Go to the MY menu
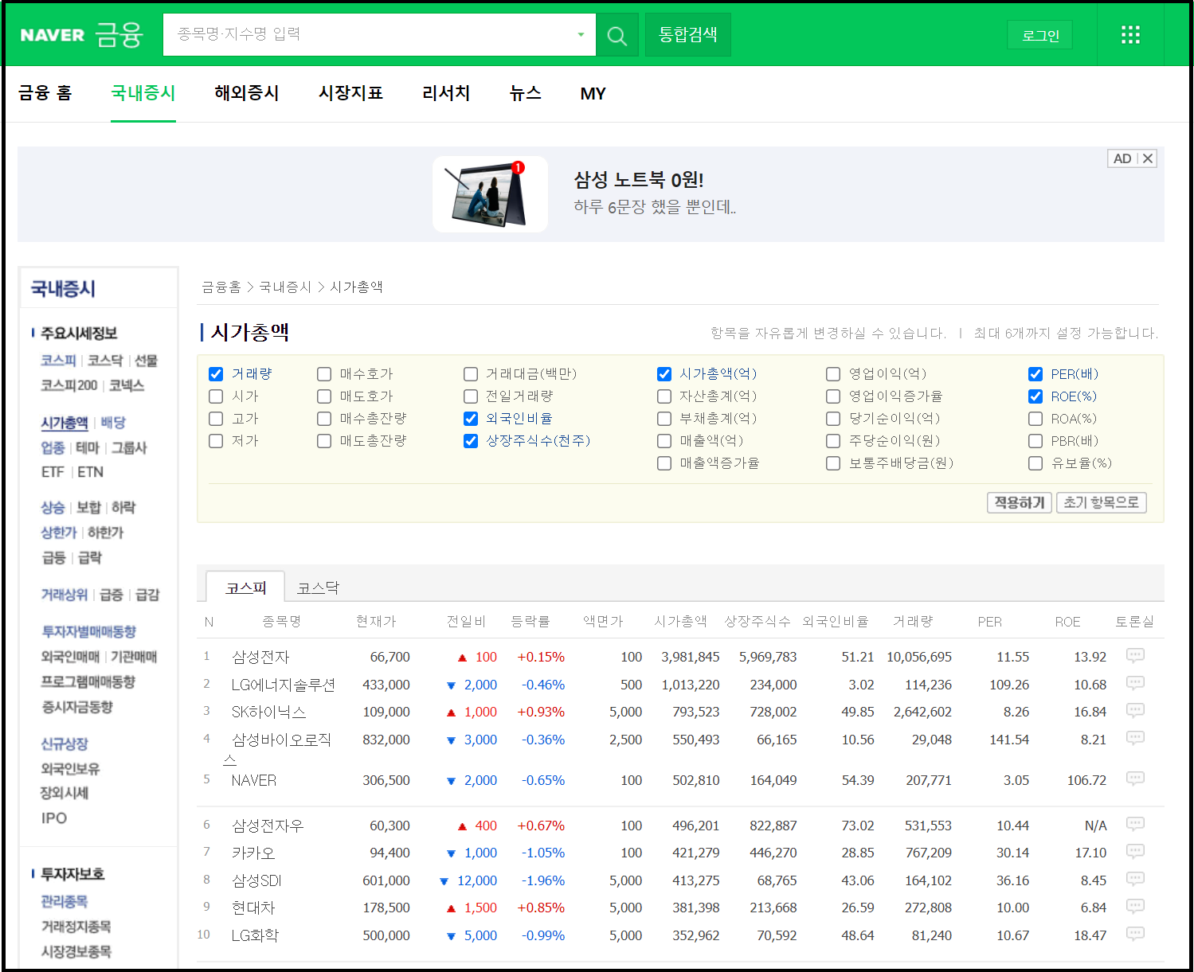 [x=593, y=94]
